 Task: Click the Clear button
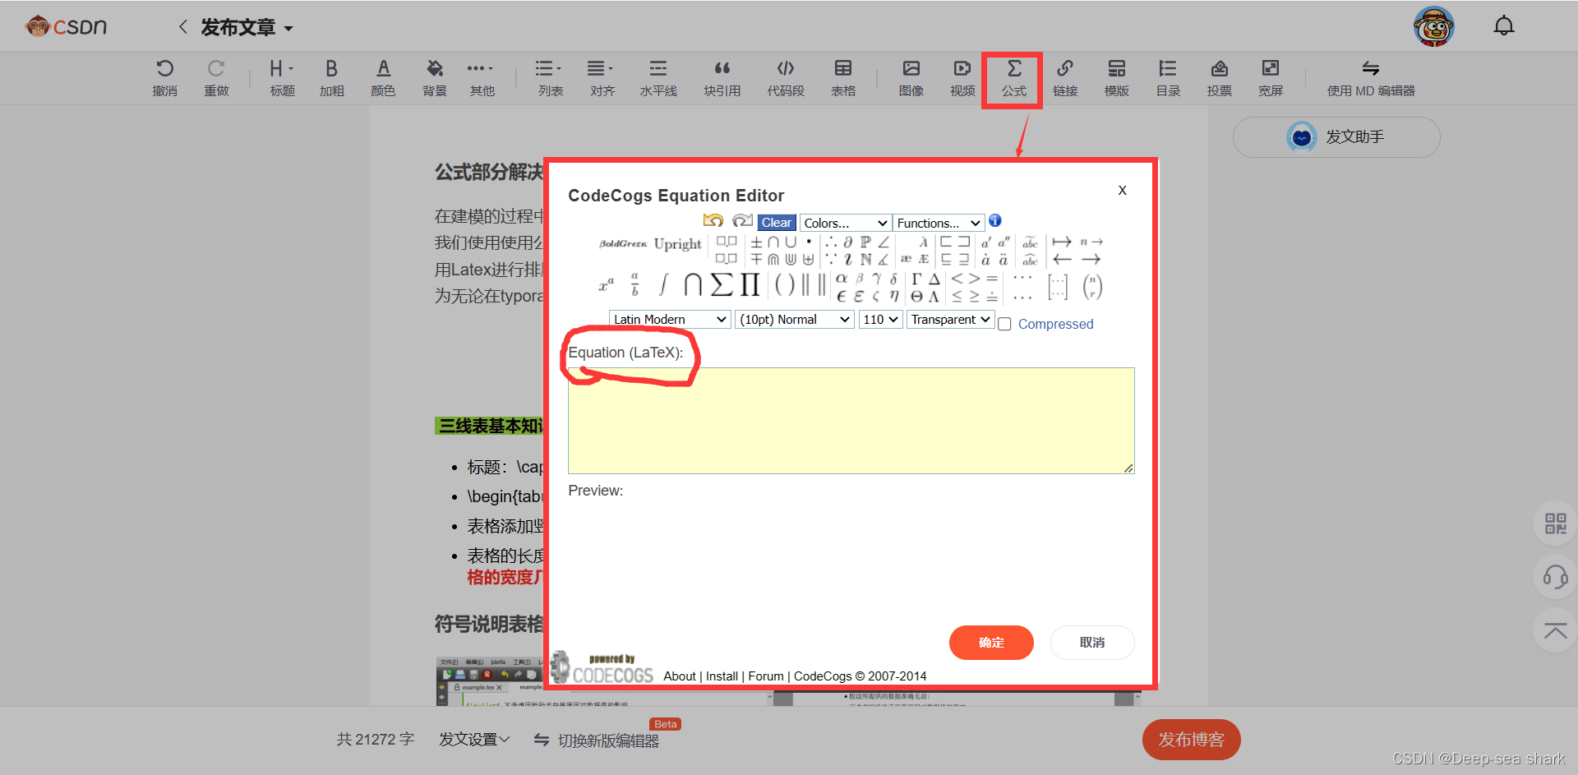pyautogui.click(x=777, y=223)
